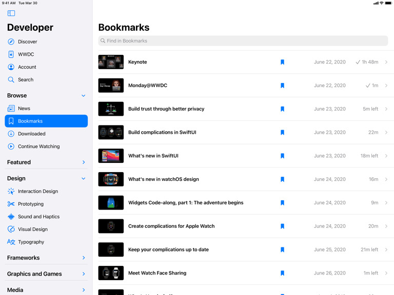The height and width of the screenshot is (295, 394).
Task: Click the "18m left" duration text
Action: click(369, 156)
